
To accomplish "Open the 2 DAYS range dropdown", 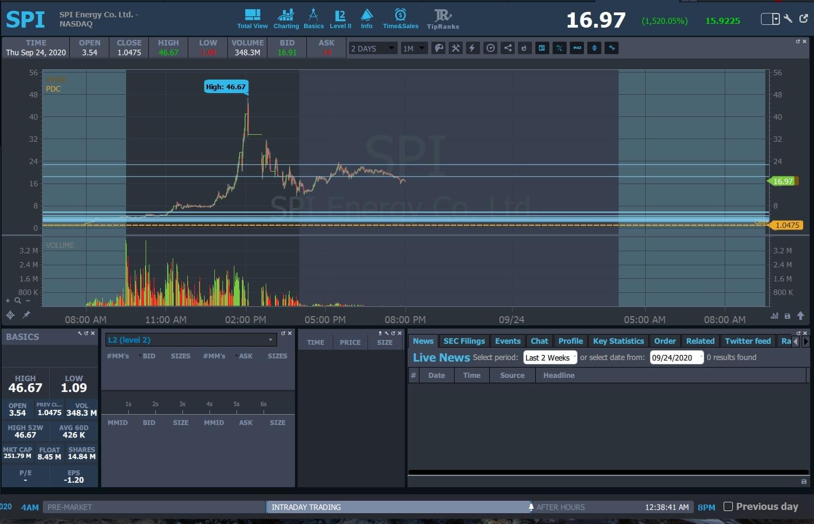I will [x=373, y=48].
